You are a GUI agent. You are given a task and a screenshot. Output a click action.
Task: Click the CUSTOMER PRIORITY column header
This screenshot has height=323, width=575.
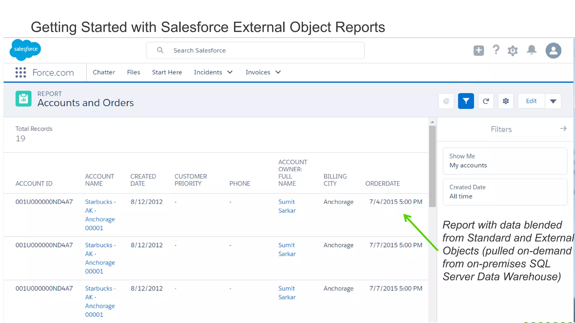(x=191, y=180)
